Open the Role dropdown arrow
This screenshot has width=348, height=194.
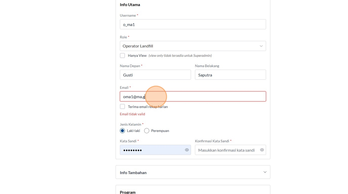(x=261, y=46)
